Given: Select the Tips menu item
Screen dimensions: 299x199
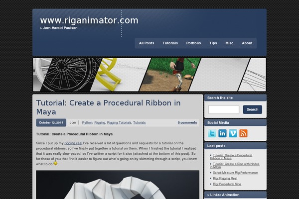Looking at the screenshot, I should pyautogui.click(x=213, y=43).
